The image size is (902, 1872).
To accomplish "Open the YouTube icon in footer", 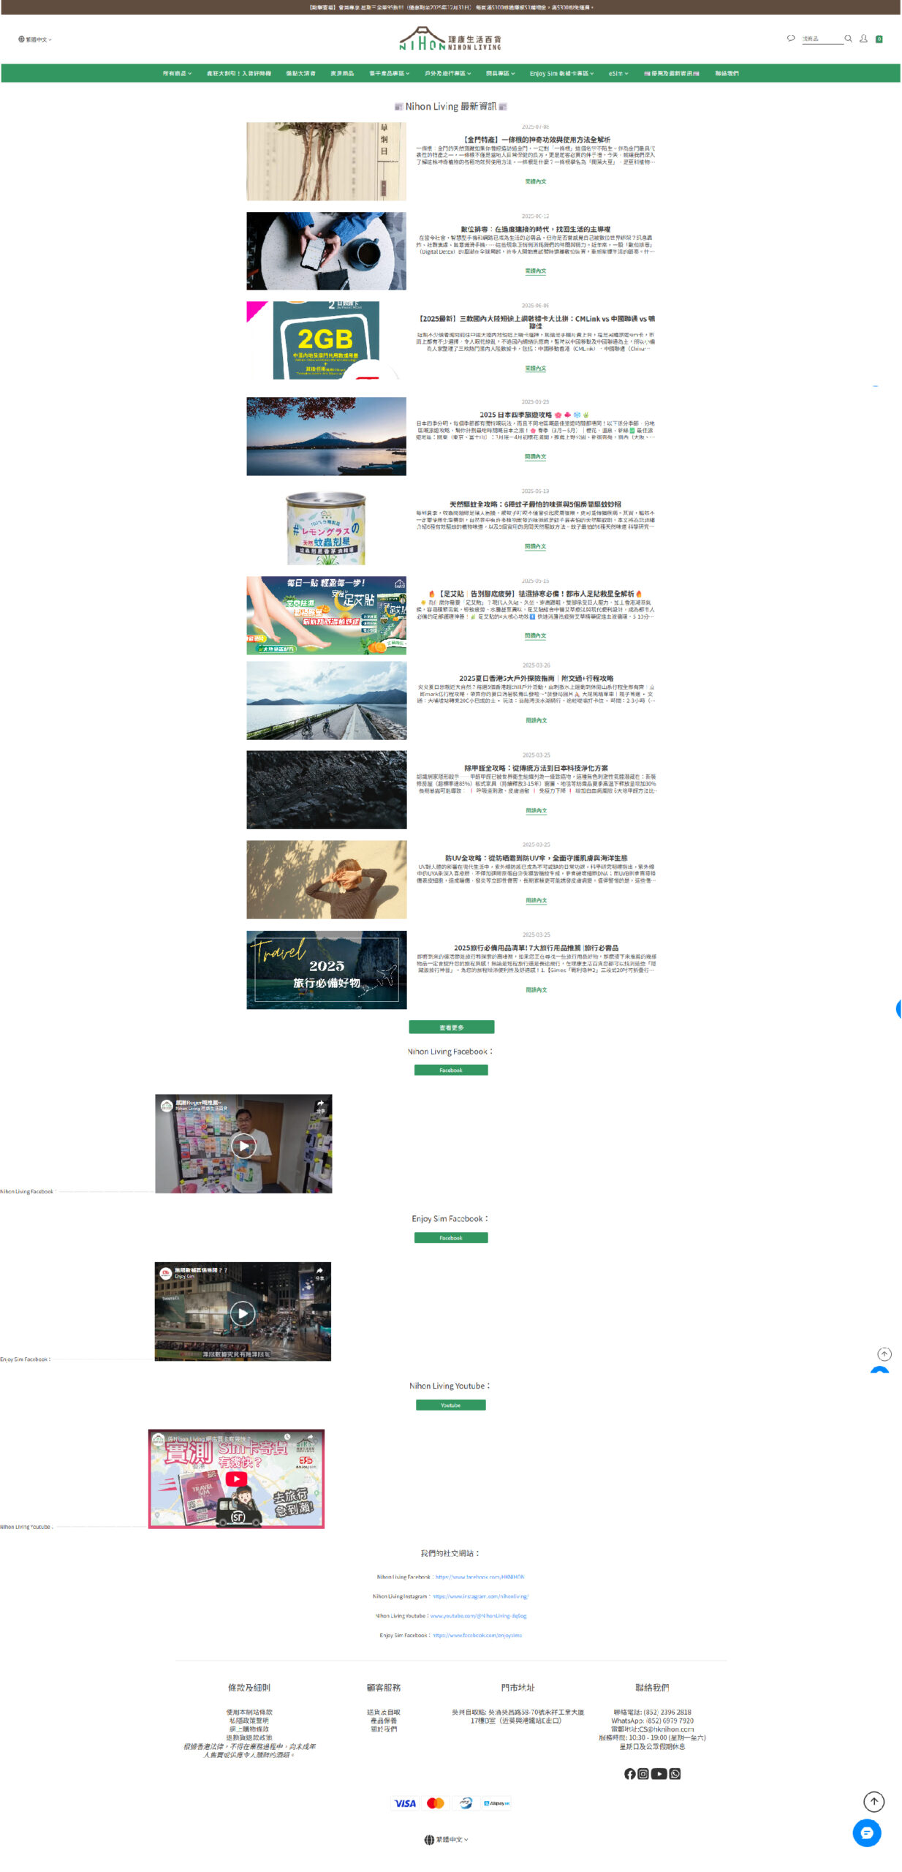I will tap(659, 1773).
